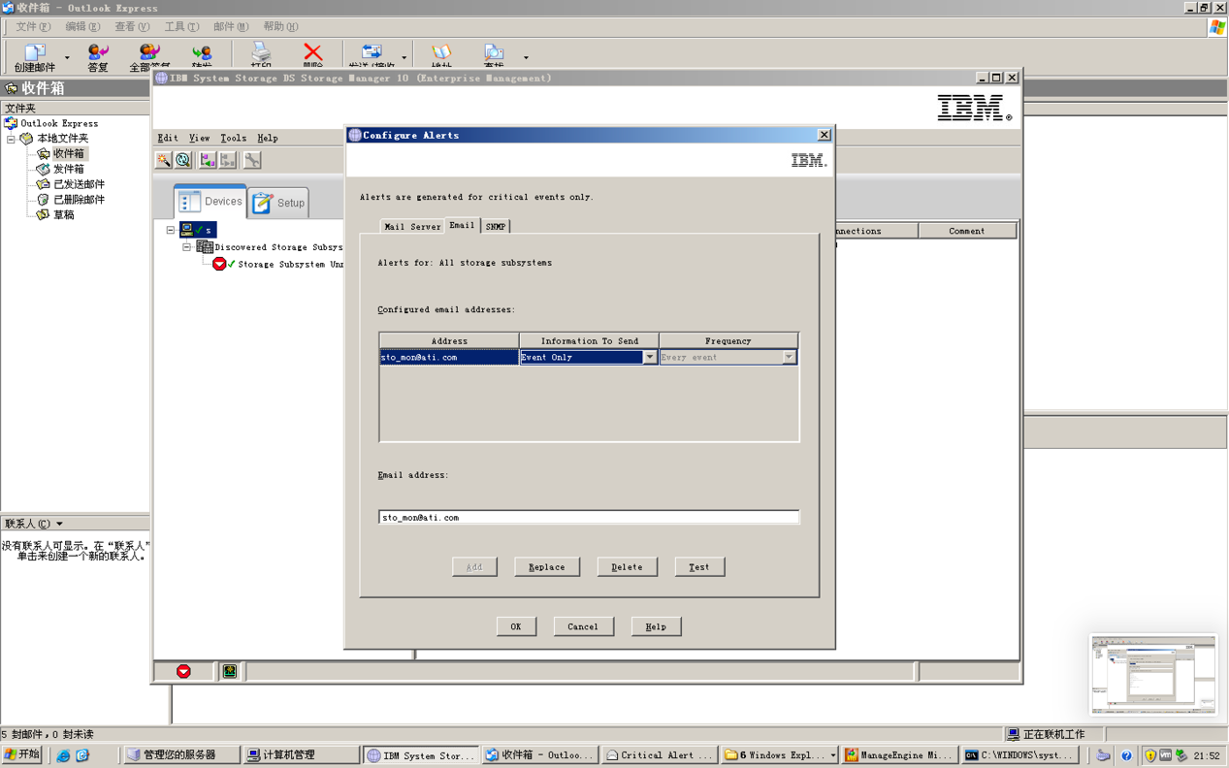Click the red alert status bar icon

click(x=183, y=671)
